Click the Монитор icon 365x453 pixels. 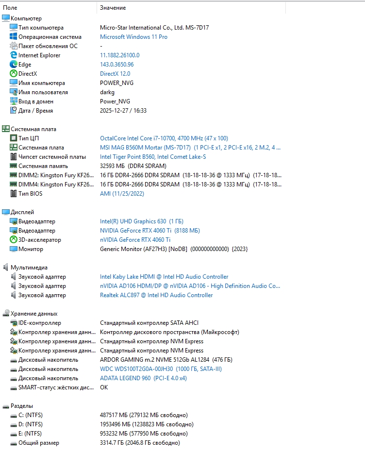pos(13,249)
